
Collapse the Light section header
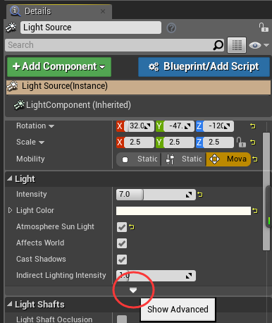(10, 178)
